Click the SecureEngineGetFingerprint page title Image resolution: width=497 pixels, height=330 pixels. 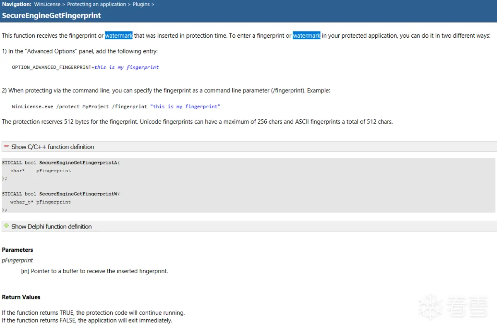pos(51,16)
